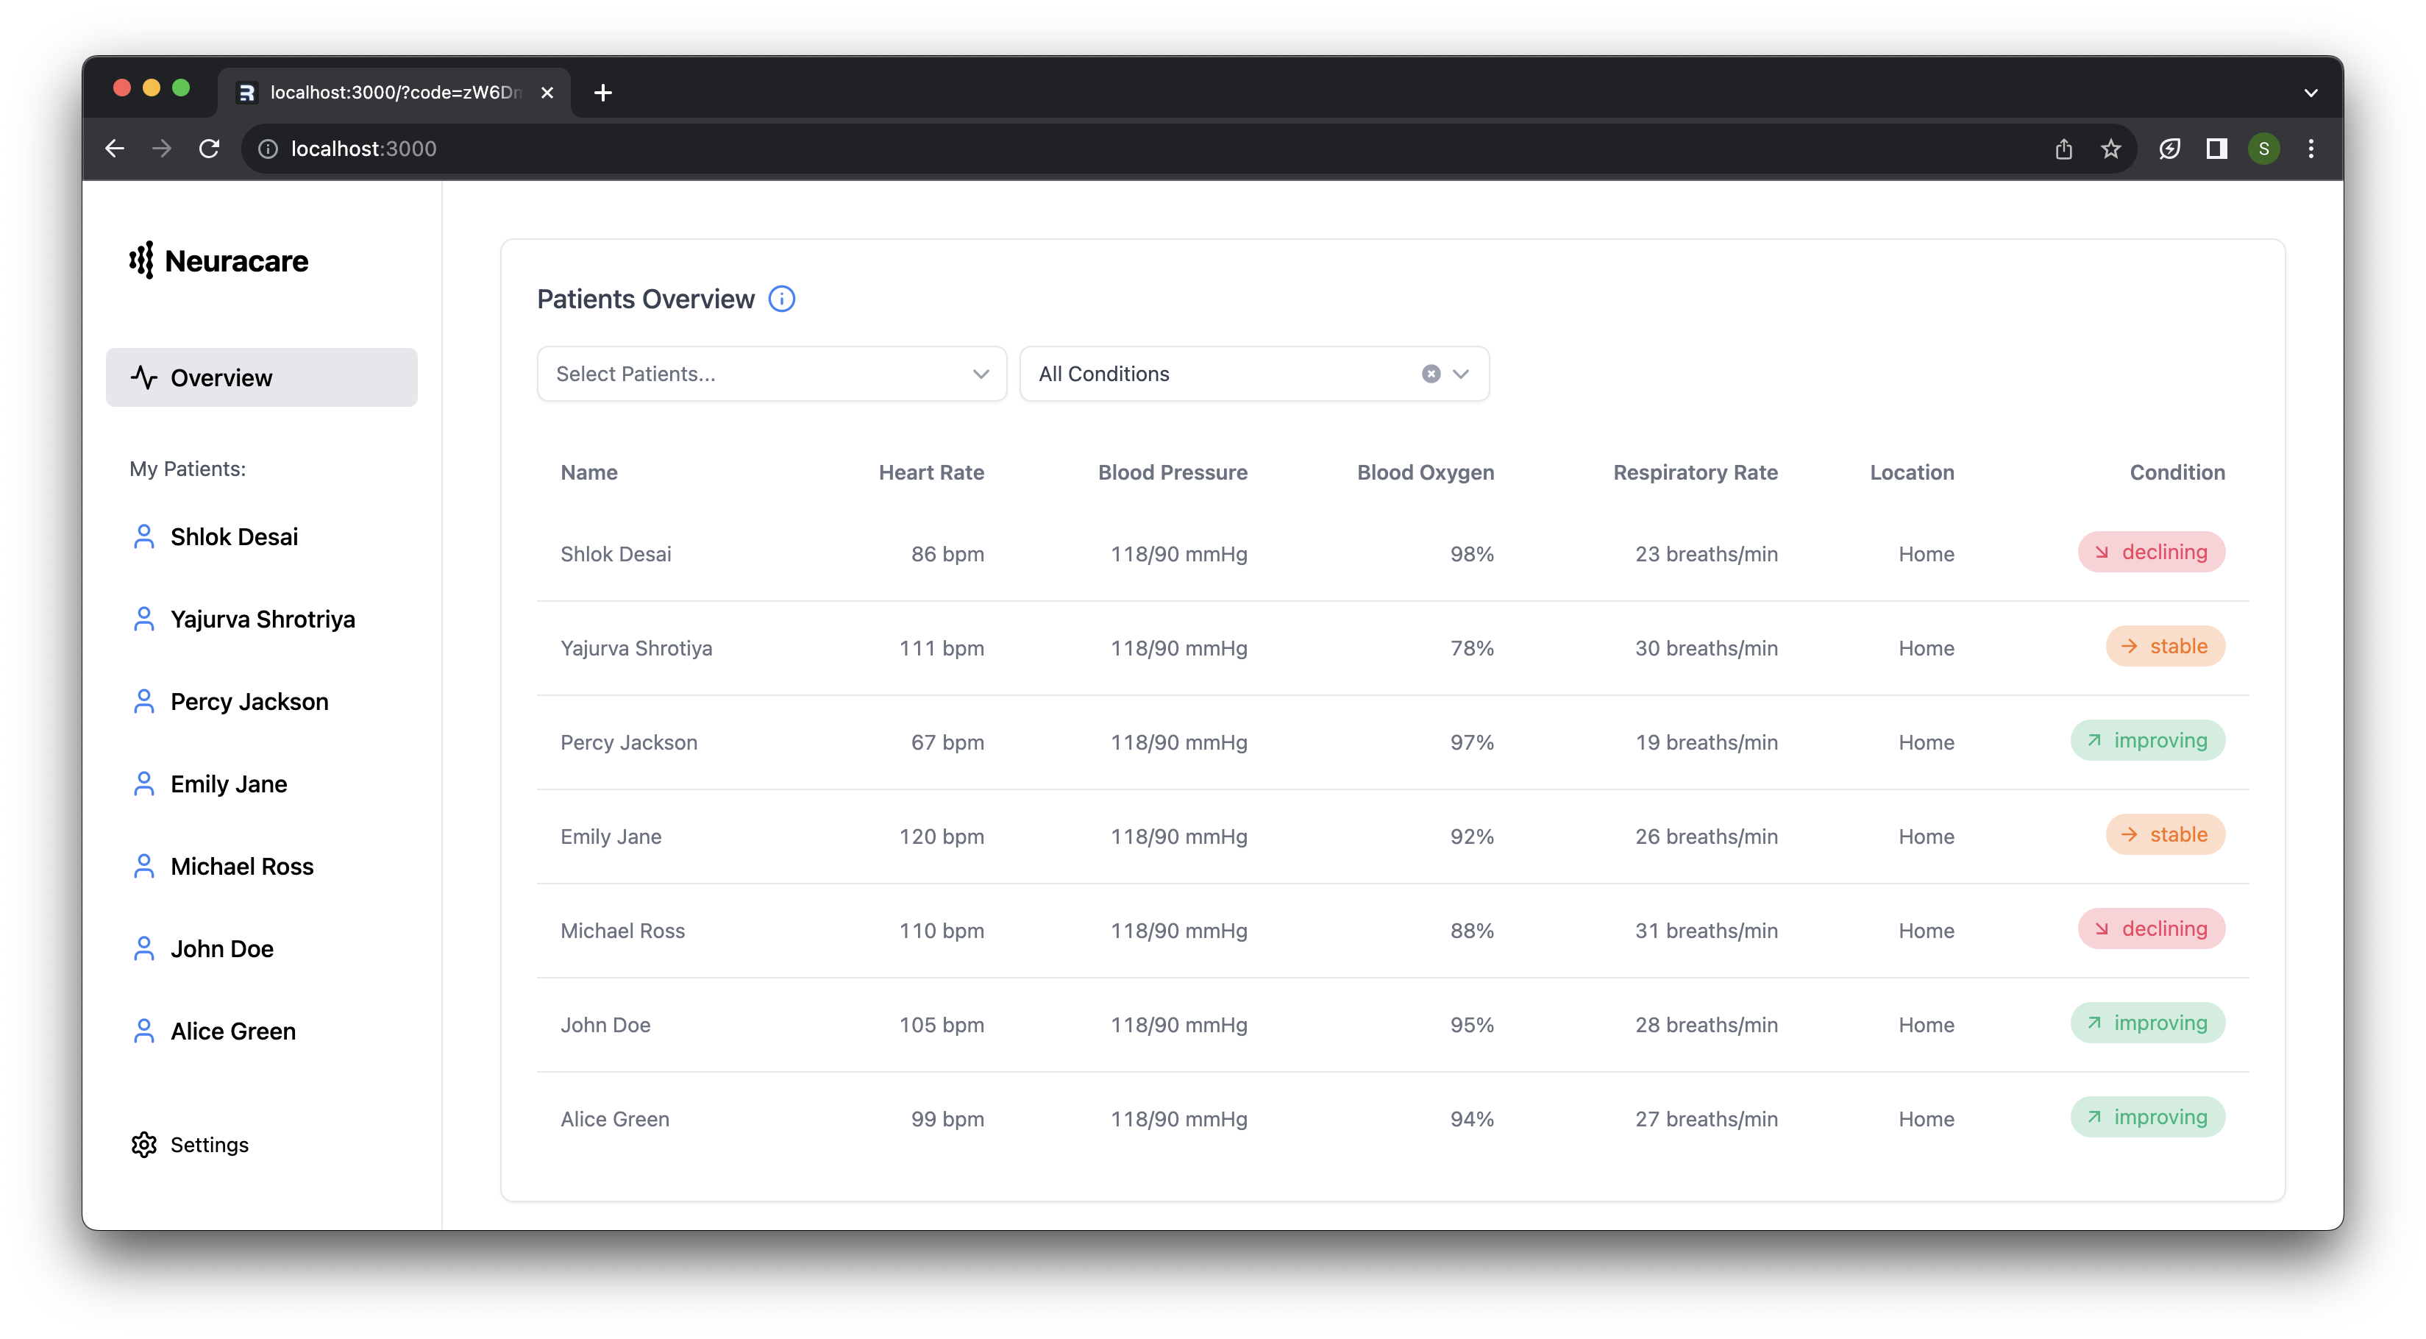Image resolution: width=2426 pixels, height=1339 pixels.
Task: Click the Heart Rate column header
Action: (931, 473)
